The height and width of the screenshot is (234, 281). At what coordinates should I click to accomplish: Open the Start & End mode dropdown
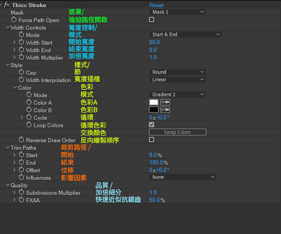185,34
